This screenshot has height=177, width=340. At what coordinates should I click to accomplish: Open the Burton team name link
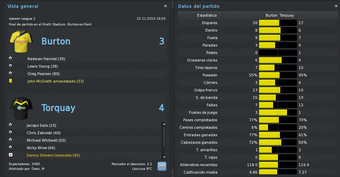[x=56, y=41]
